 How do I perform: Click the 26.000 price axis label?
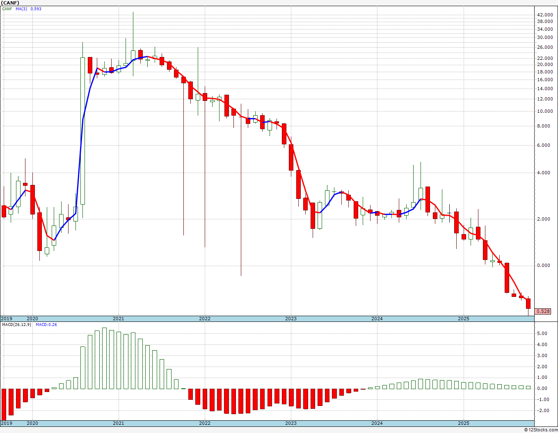point(545,47)
